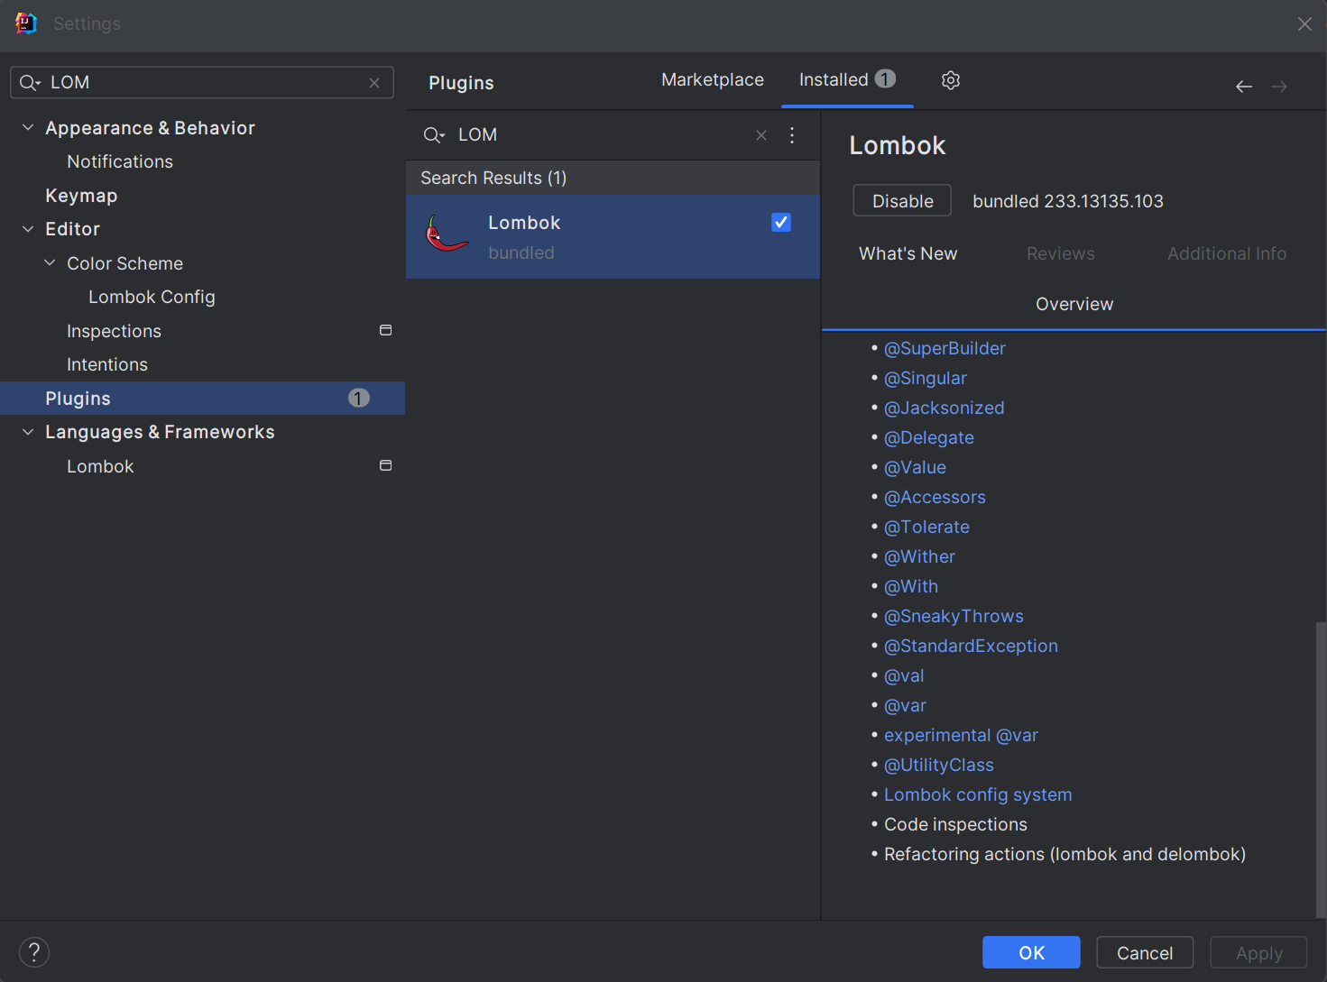1327x982 pixels.
Task: Click the plugin description vertical scrollbar
Action: [x=1321, y=769]
